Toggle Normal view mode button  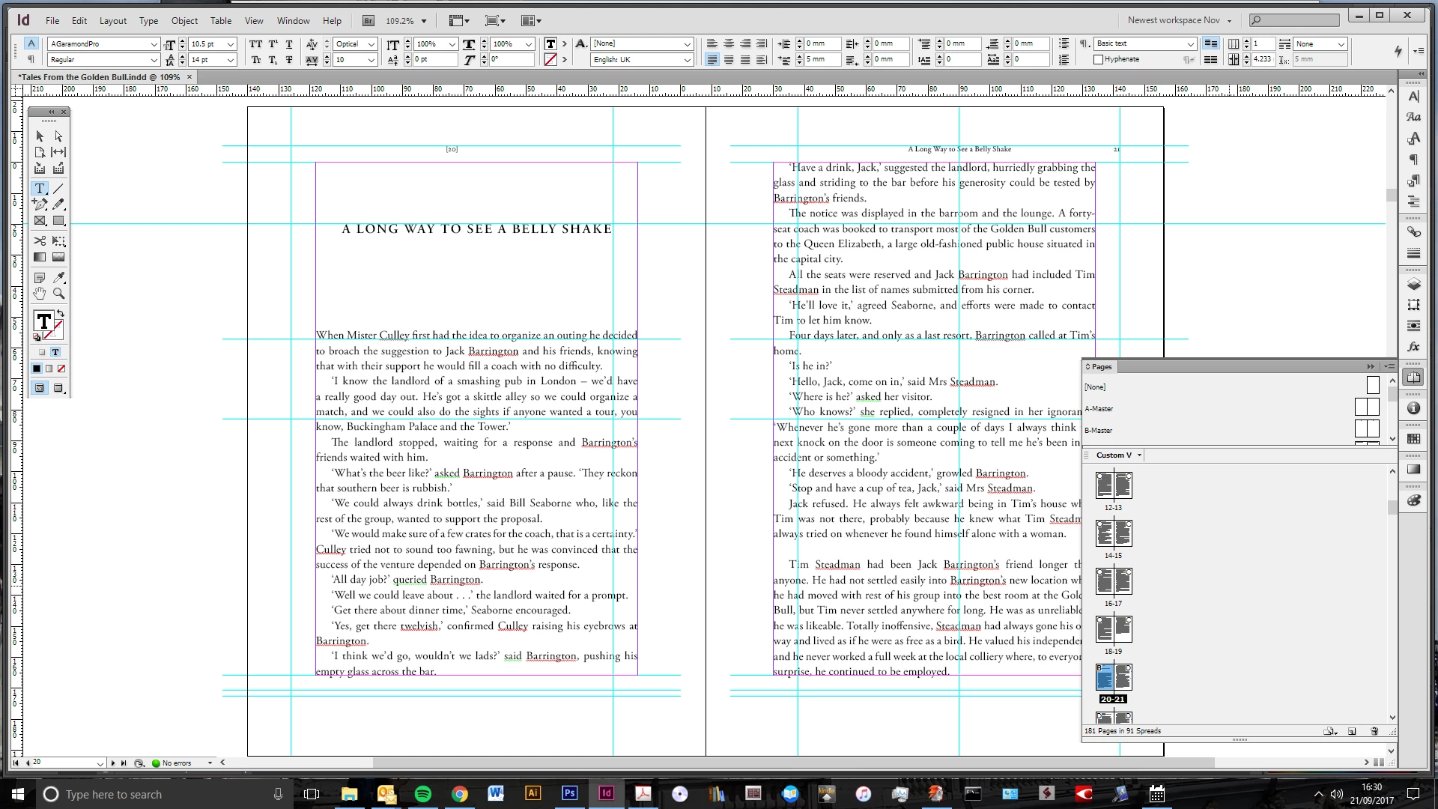click(40, 387)
